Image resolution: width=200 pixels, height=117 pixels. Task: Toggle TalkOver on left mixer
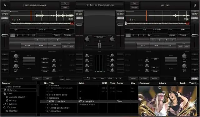point(45,62)
